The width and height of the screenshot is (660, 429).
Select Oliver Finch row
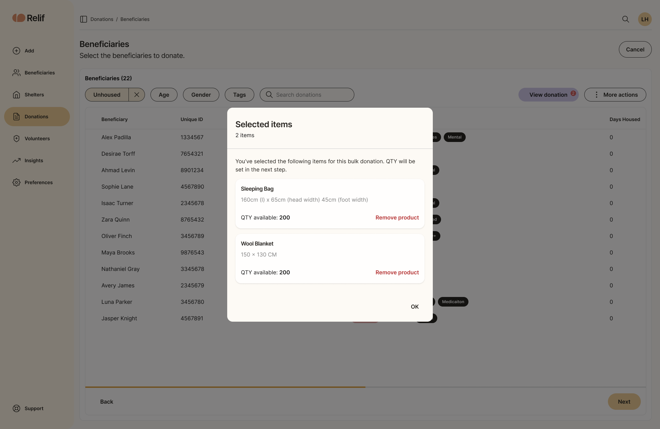[117, 236]
